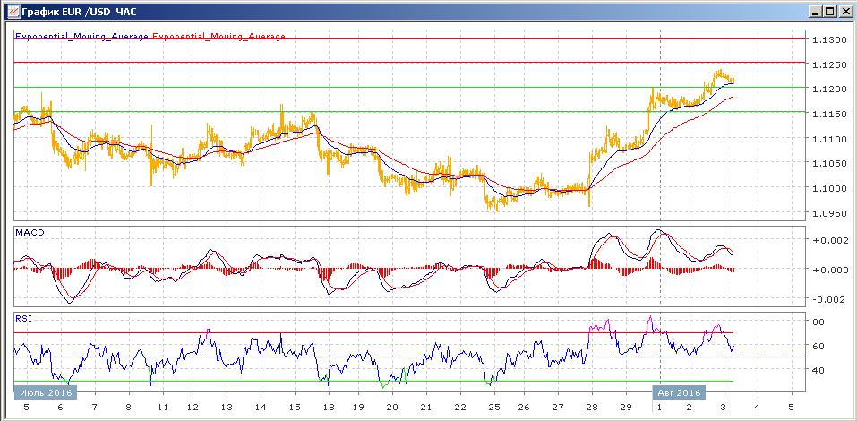The width and height of the screenshot is (857, 421).
Task: Click the 'Июль 2016' month marker
Action: [x=45, y=392]
